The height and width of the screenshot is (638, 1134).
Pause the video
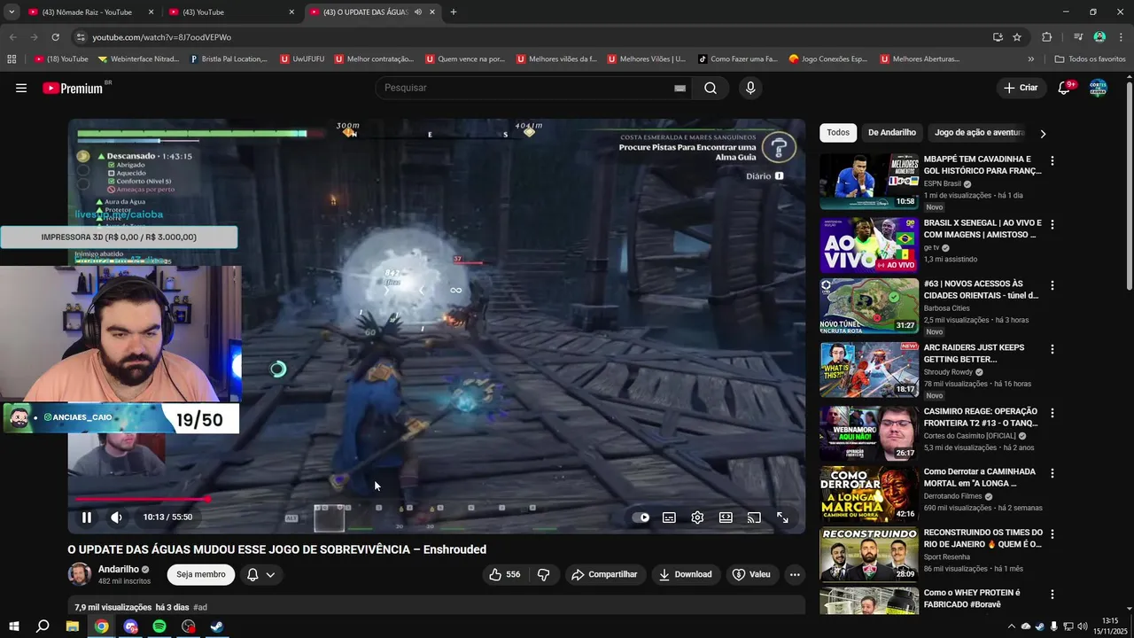click(86, 517)
